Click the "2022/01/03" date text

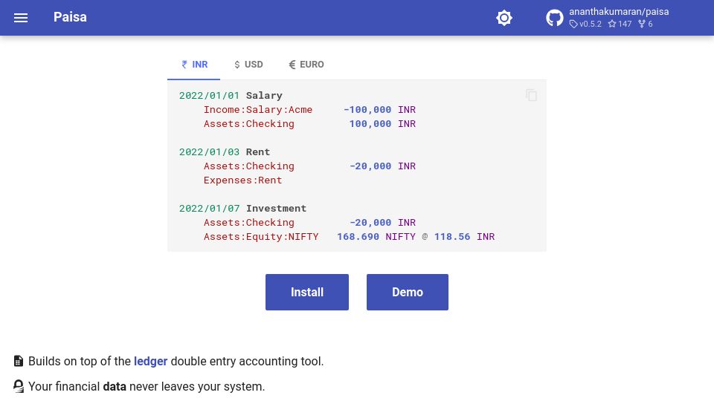[x=209, y=151]
